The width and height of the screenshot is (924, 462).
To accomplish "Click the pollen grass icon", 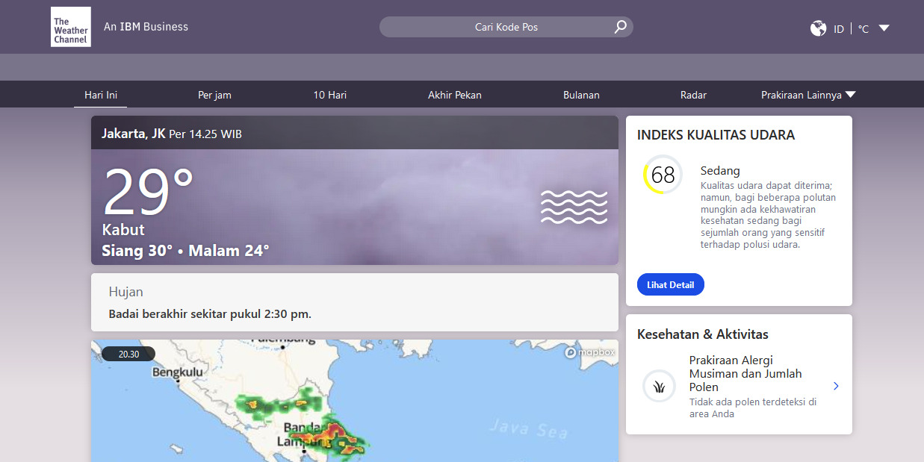I will [x=659, y=387].
